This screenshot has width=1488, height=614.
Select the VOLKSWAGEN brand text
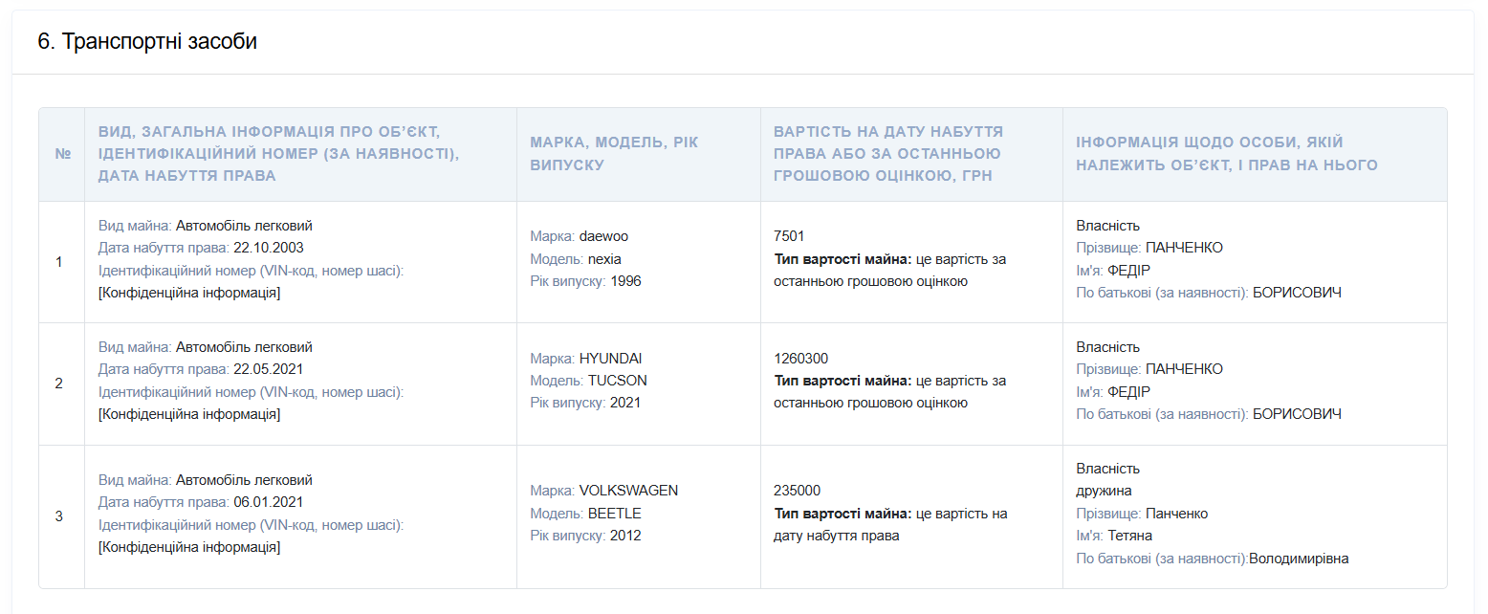tap(628, 491)
